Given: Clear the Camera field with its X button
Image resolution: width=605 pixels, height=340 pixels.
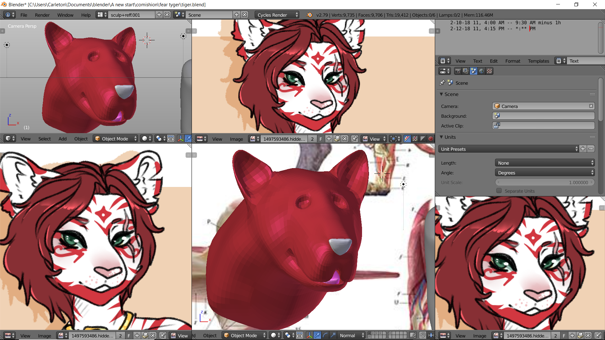Looking at the screenshot, I should pyautogui.click(x=591, y=106).
